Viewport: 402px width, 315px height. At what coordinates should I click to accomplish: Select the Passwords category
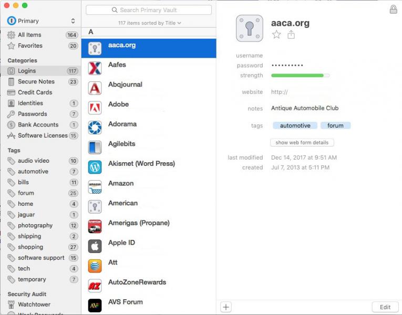pyautogui.click(x=41, y=114)
